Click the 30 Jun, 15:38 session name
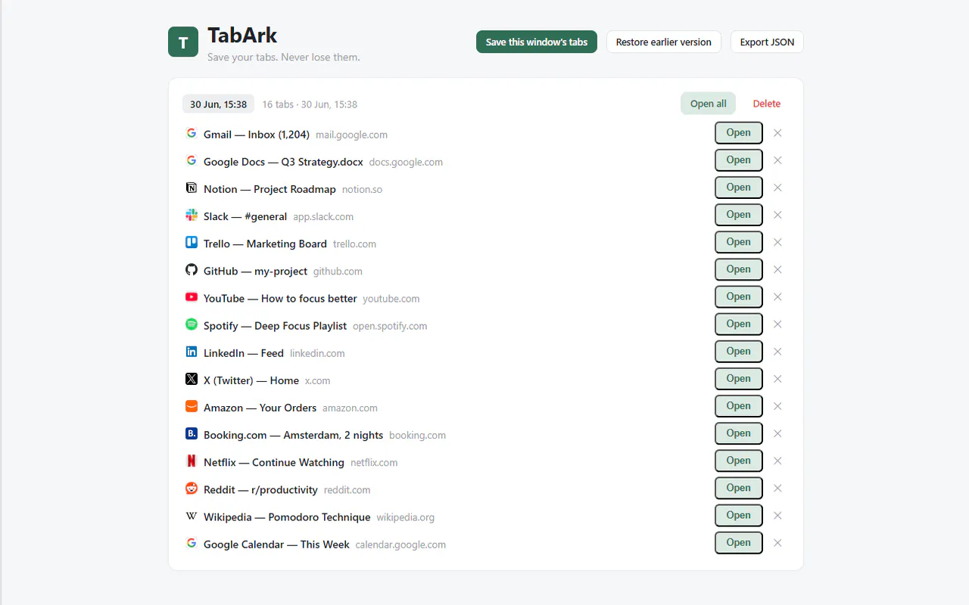 pyautogui.click(x=218, y=104)
